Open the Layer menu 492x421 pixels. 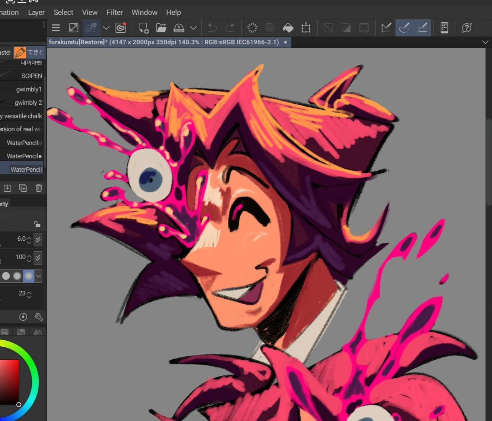click(x=36, y=12)
